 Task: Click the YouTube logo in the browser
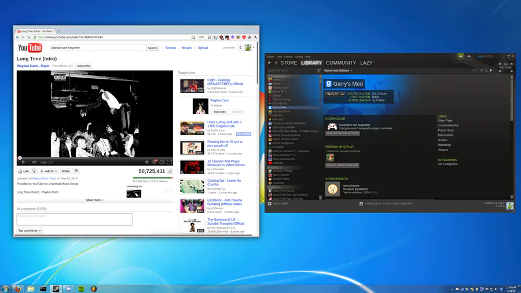tap(30, 48)
